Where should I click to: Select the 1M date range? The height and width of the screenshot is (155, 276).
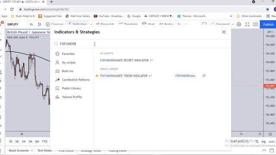[24, 141]
